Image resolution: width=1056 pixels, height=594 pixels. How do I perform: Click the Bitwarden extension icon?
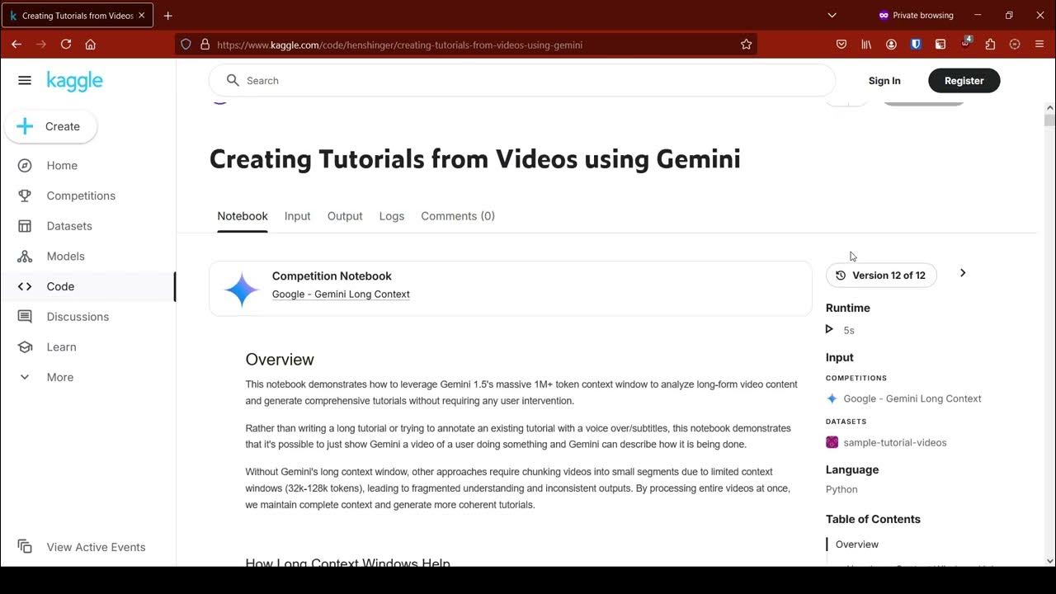pyautogui.click(x=916, y=45)
